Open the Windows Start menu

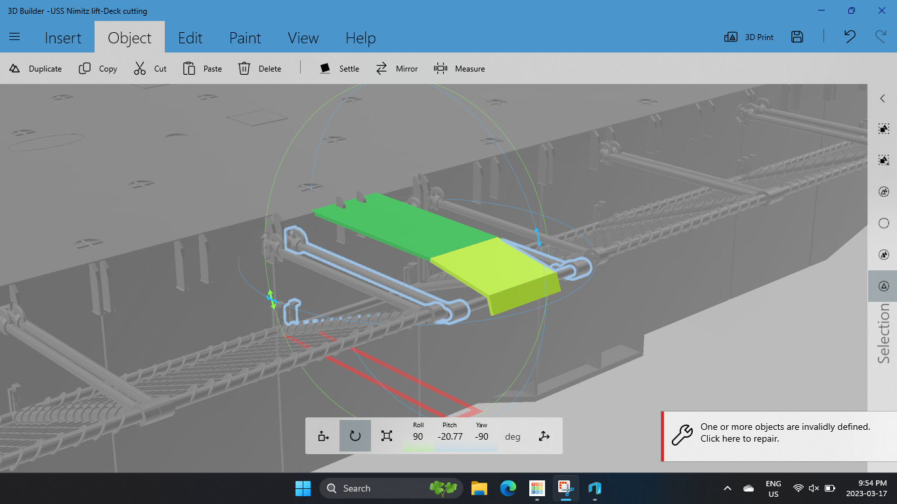point(303,488)
